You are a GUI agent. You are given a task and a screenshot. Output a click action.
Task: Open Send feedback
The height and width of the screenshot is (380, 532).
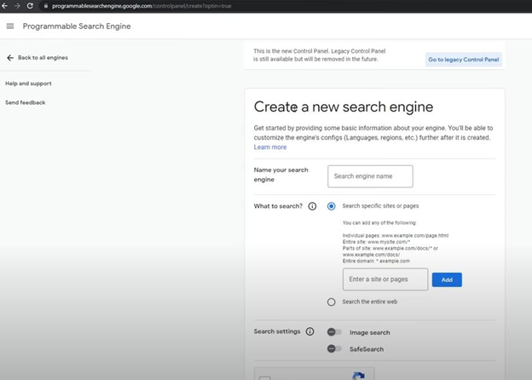point(25,102)
